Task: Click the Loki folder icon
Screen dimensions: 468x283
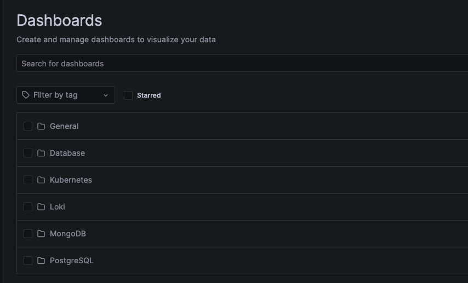Action: coord(41,207)
